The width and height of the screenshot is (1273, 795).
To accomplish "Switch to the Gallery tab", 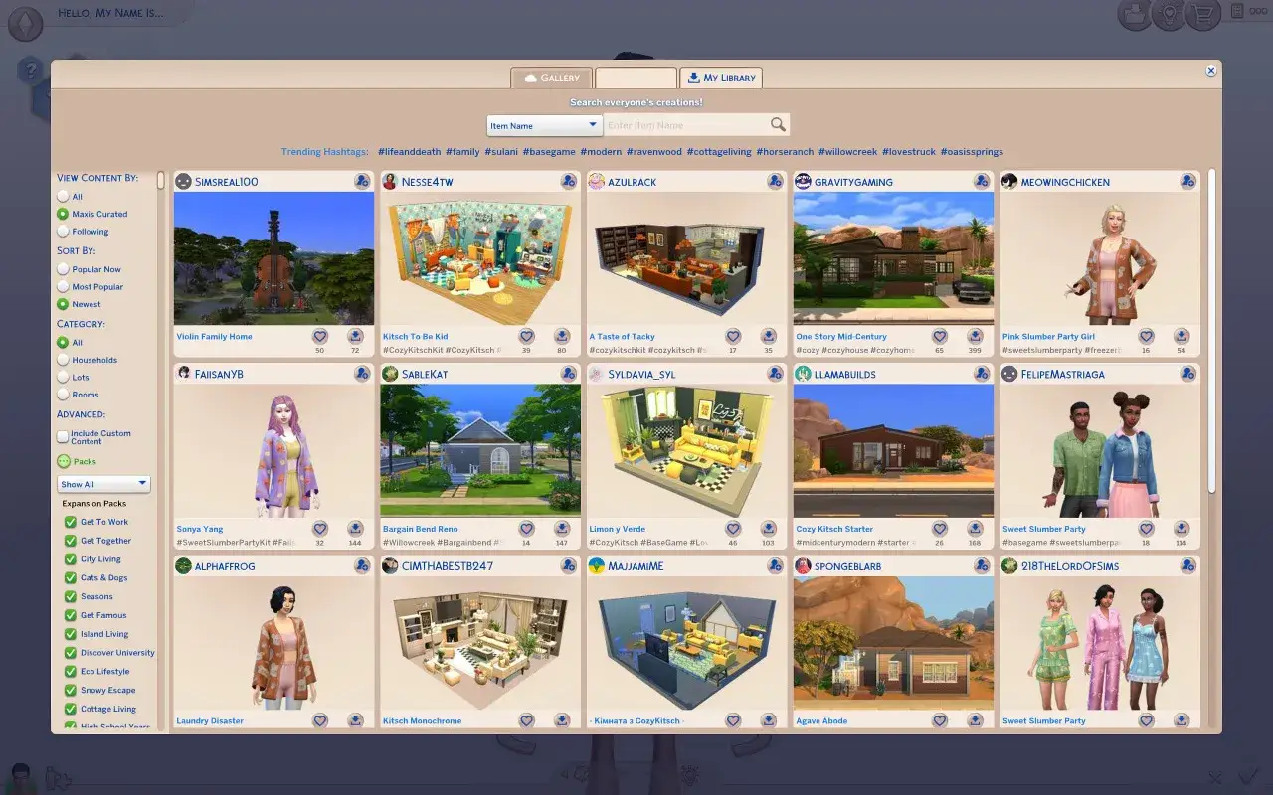I will (551, 77).
